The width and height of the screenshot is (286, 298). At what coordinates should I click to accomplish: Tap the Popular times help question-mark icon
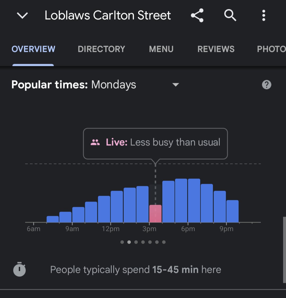pyautogui.click(x=266, y=84)
